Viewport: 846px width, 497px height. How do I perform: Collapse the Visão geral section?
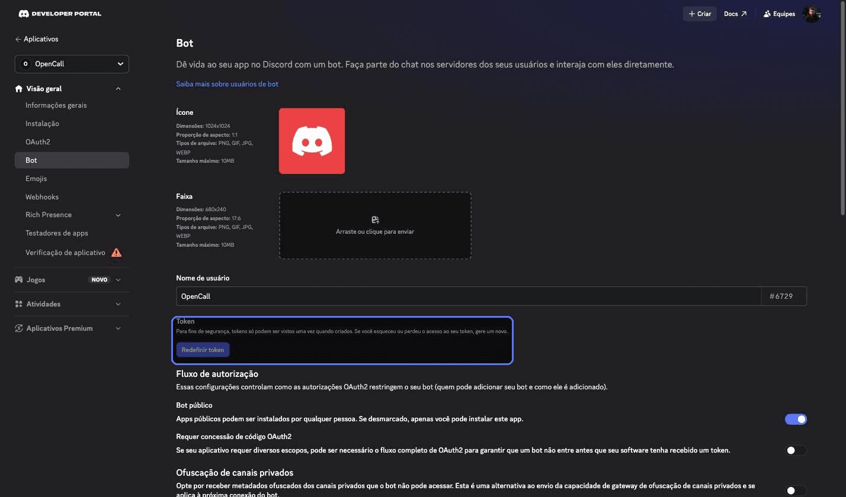click(x=118, y=89)
